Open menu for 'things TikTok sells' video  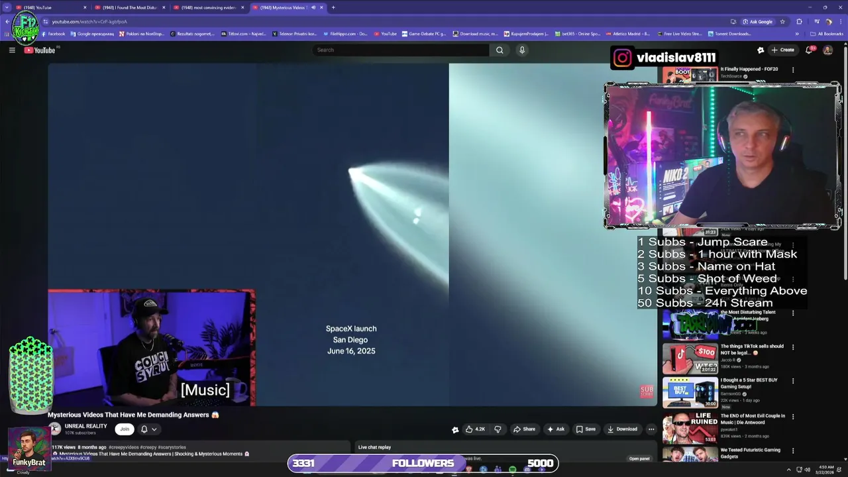tap(793, 347)
